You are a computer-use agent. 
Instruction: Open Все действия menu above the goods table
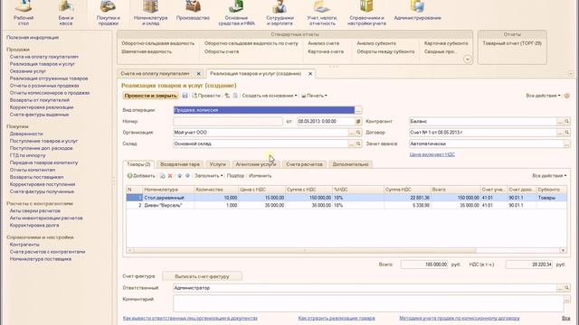coord(549,176)
